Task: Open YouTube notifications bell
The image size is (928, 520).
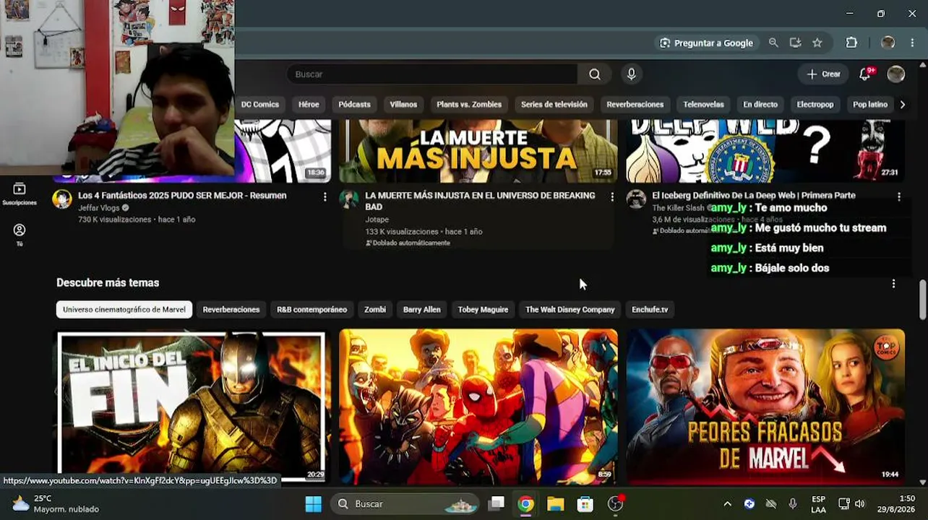Action: pos(865,74)
